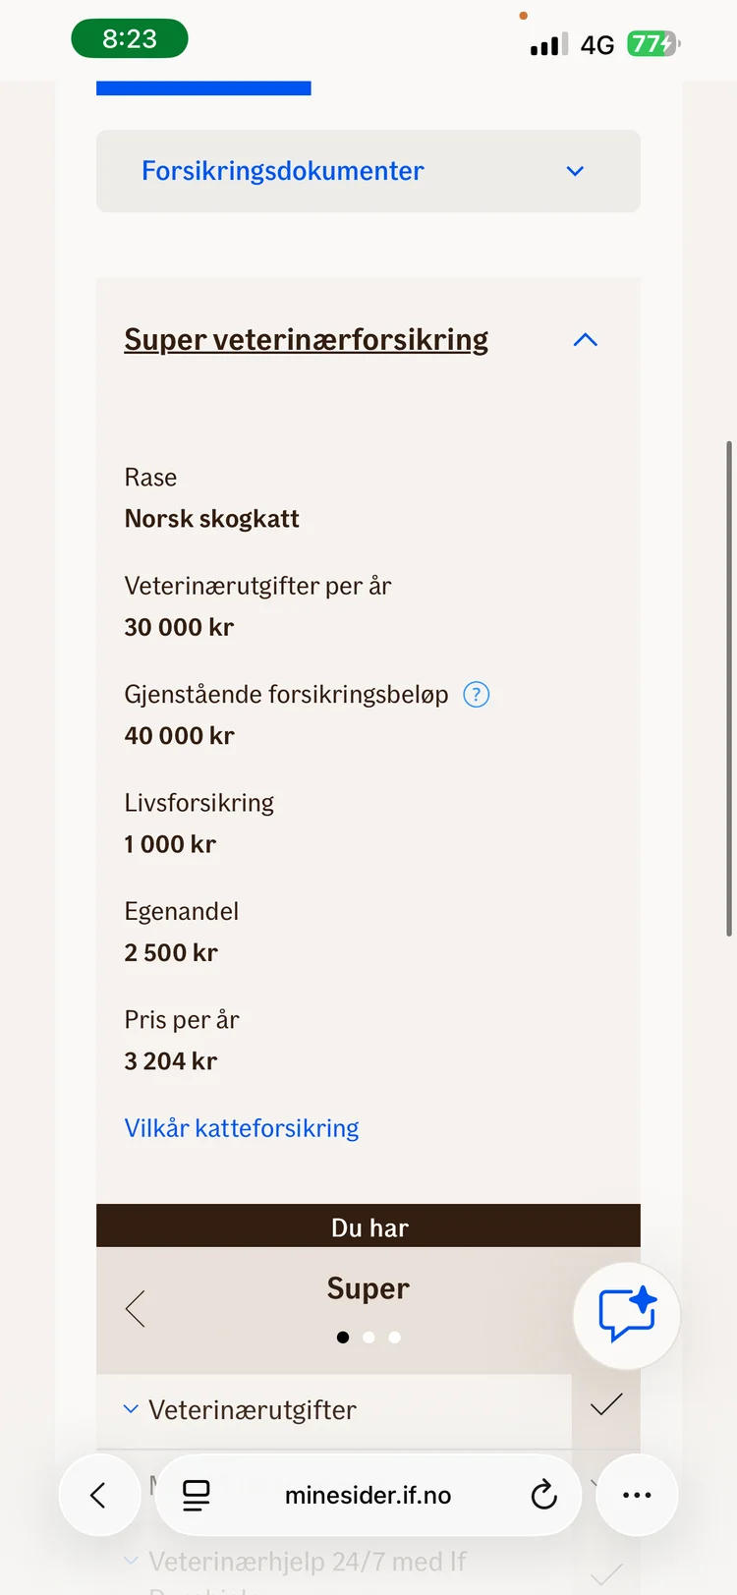Open the Super veterinærforsikring heading link

click(307, 339)
